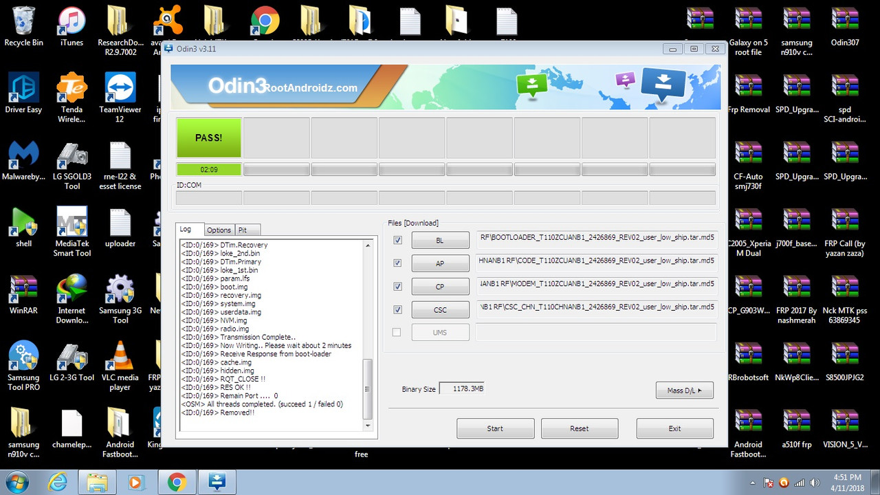Launch Samsung Tool PRO shortcut
880x495 pixels.
tap(23, 366)
